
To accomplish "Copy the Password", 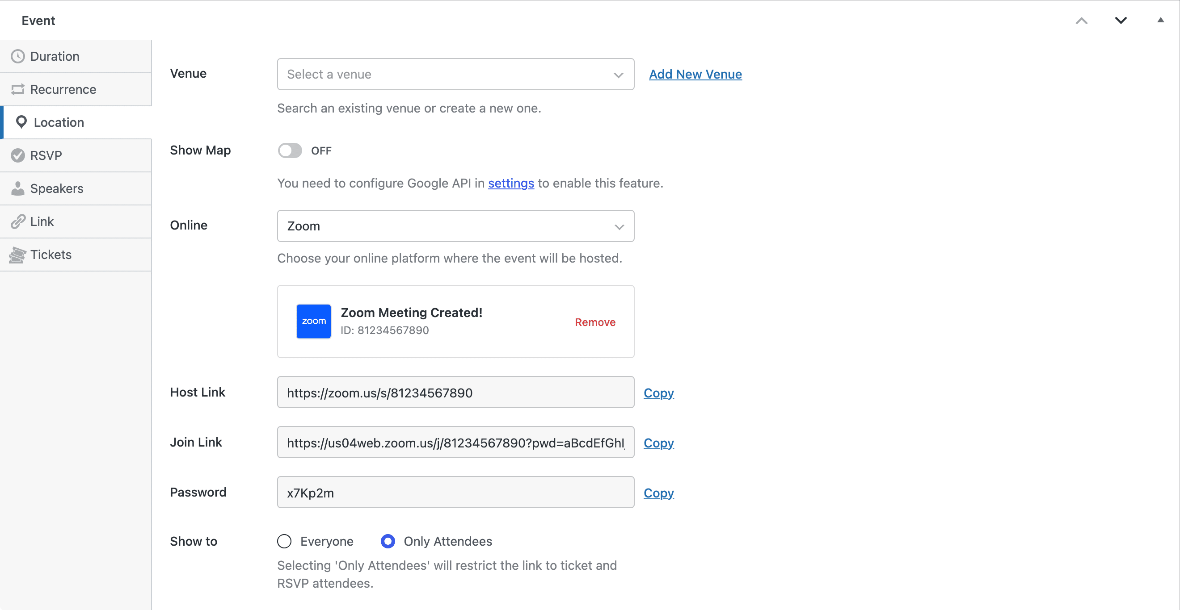I will click(x=659, y=493).
